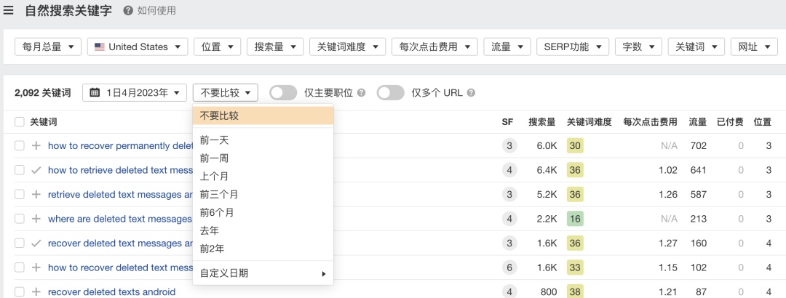Click checkmark icon for 'how to retrieve deleted' row
Viewport: 786px width, 298px height.
(x=36, y=170)
